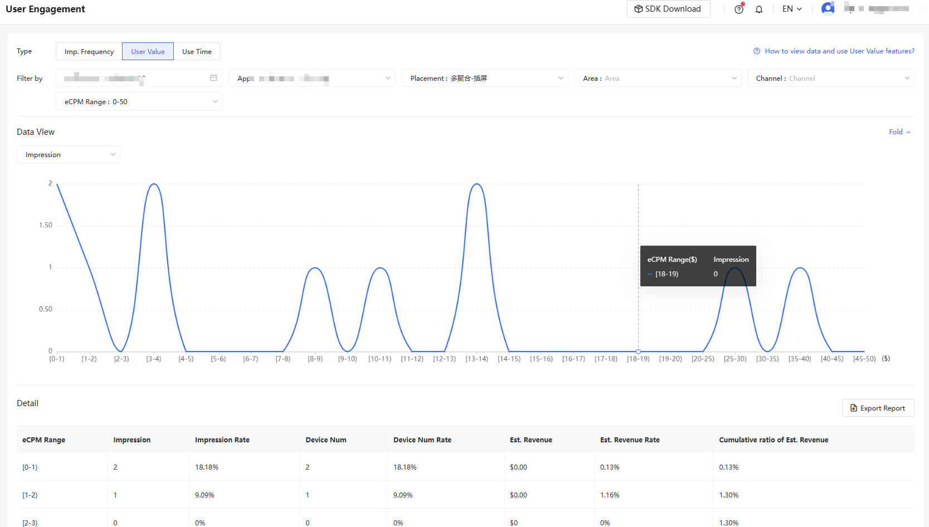This screenshot has height=527, width=929.
Task: Open the eCPM Range 0-50 dropdown
Action: pyautogui.click(x=139, y=101)
